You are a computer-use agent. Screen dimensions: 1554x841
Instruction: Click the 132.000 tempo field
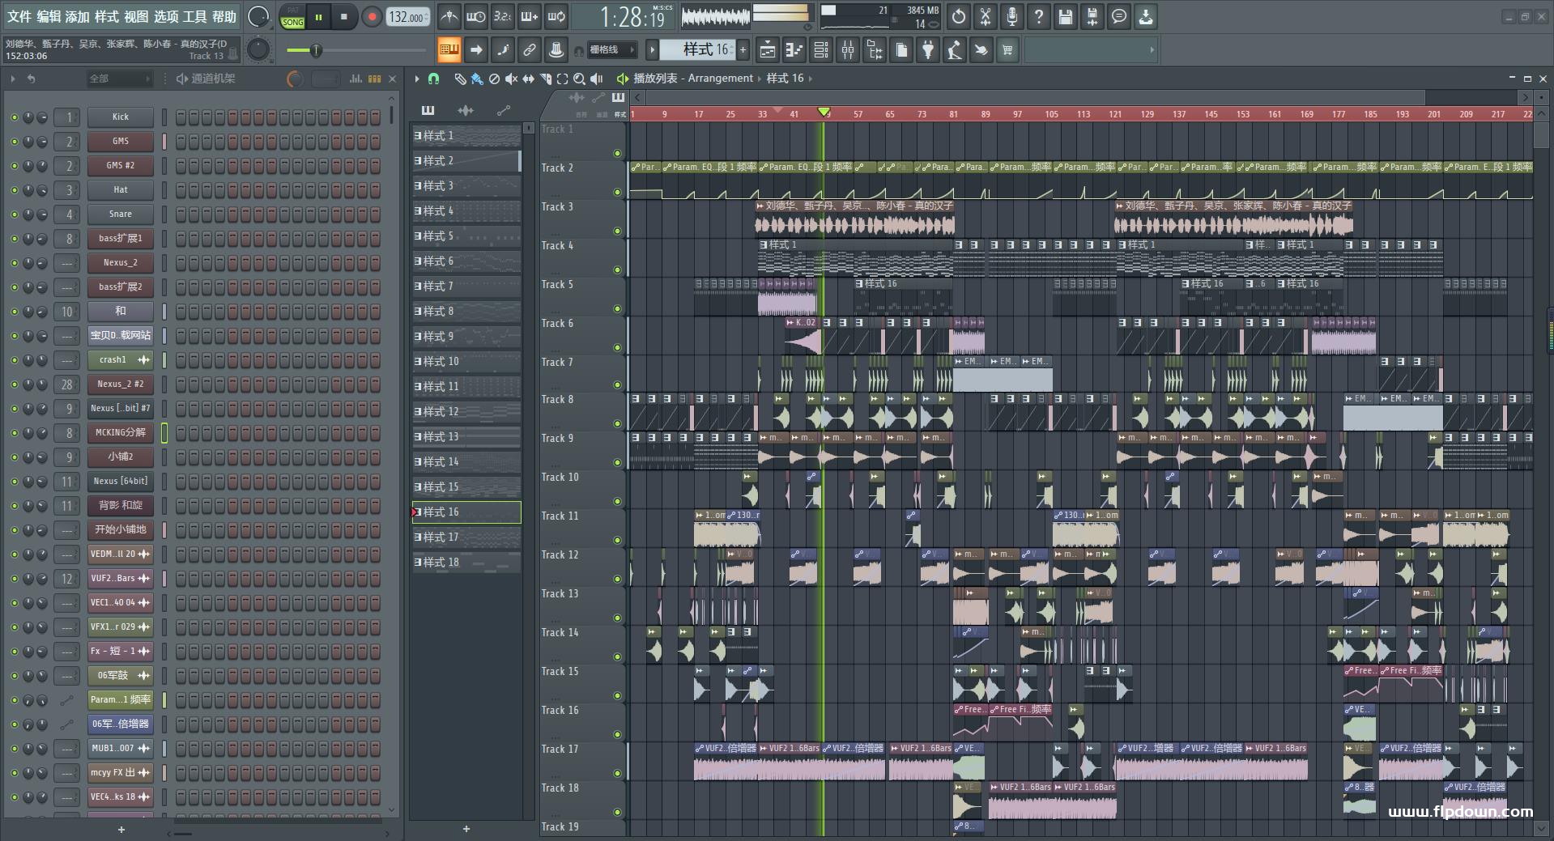(408, 17)
